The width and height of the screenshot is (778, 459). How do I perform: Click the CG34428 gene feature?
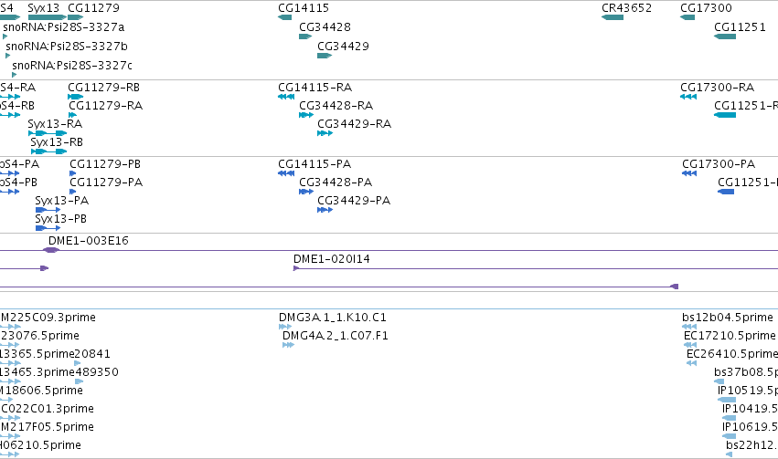pos(305,37)
